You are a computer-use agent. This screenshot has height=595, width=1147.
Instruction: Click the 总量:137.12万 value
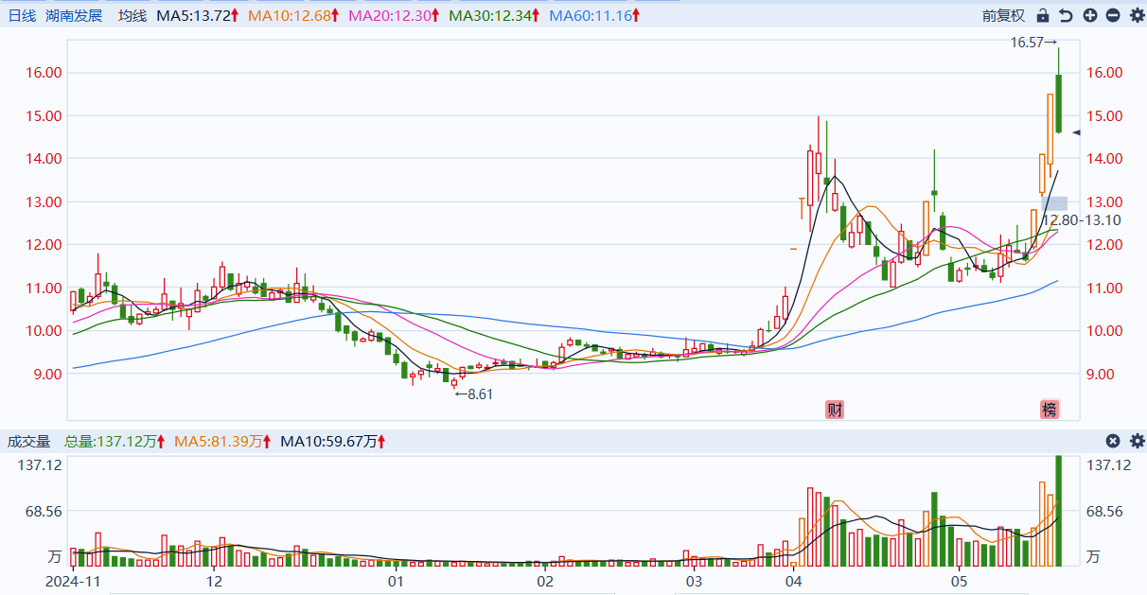(115, 441)
